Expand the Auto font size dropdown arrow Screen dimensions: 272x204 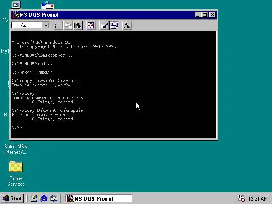tap(46, 25)
